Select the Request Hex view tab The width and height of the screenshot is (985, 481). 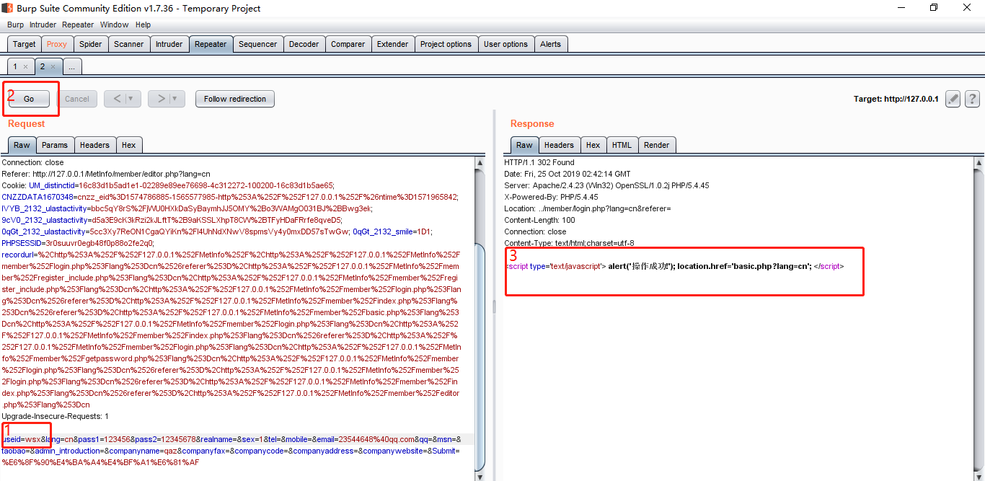pos(128,145)
